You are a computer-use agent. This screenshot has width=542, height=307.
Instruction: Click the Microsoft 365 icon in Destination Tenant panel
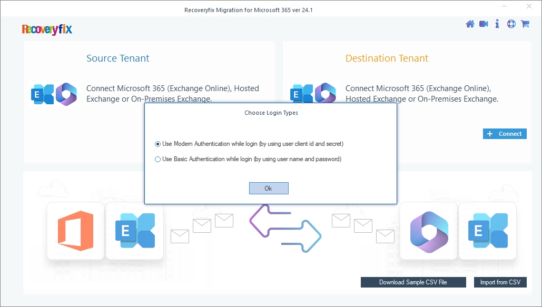click(x=326, y=93)
